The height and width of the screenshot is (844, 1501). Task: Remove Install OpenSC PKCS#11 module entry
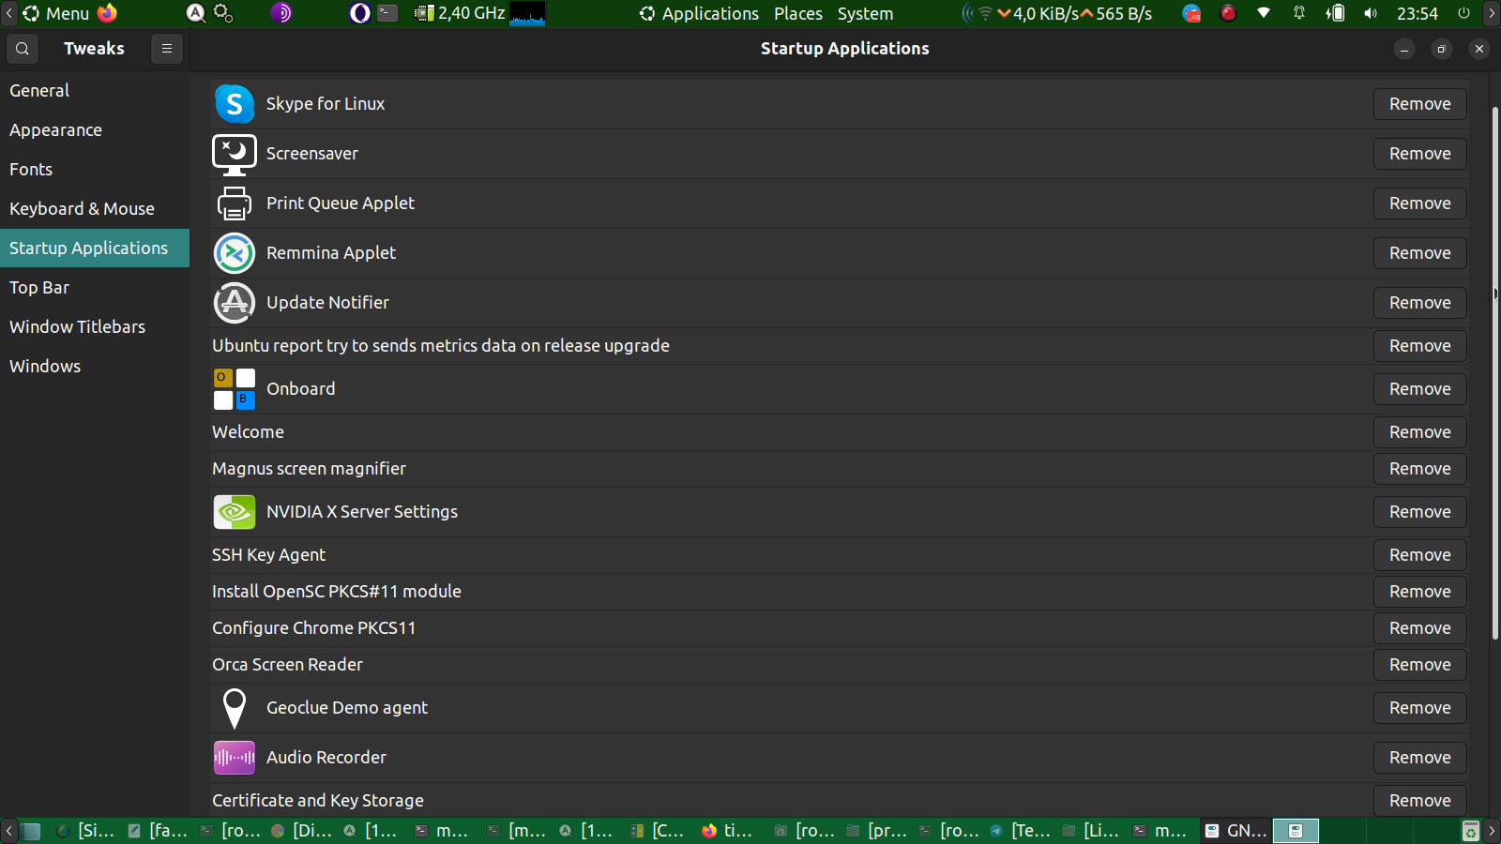point(1420,592)
